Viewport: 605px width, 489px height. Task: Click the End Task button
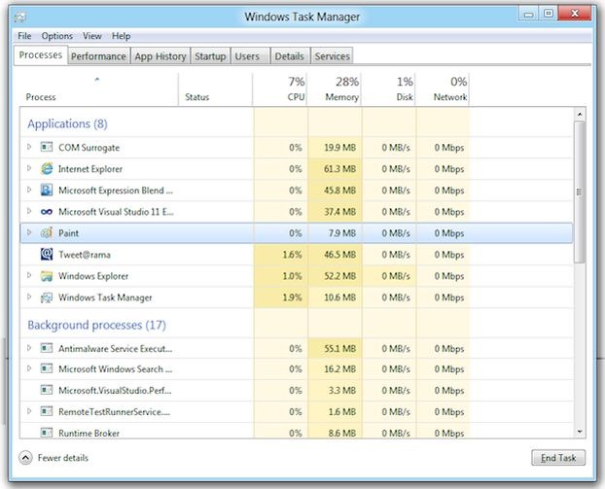pyautogui.click(x=558, y=458)
